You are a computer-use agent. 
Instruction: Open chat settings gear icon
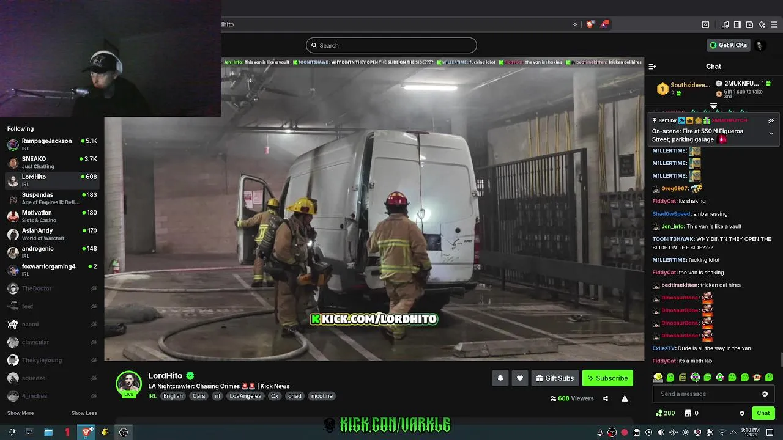(742, 413)
